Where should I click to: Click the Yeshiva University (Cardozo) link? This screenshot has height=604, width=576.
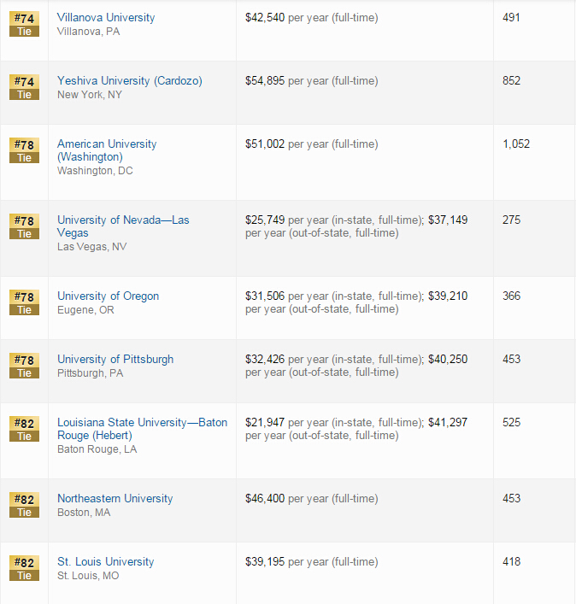point(129,80)
